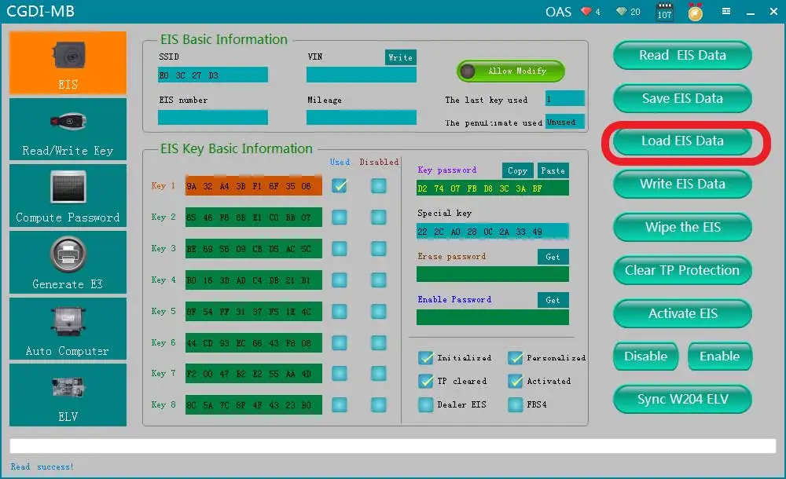Click the gold medal icon

point(696,12)
